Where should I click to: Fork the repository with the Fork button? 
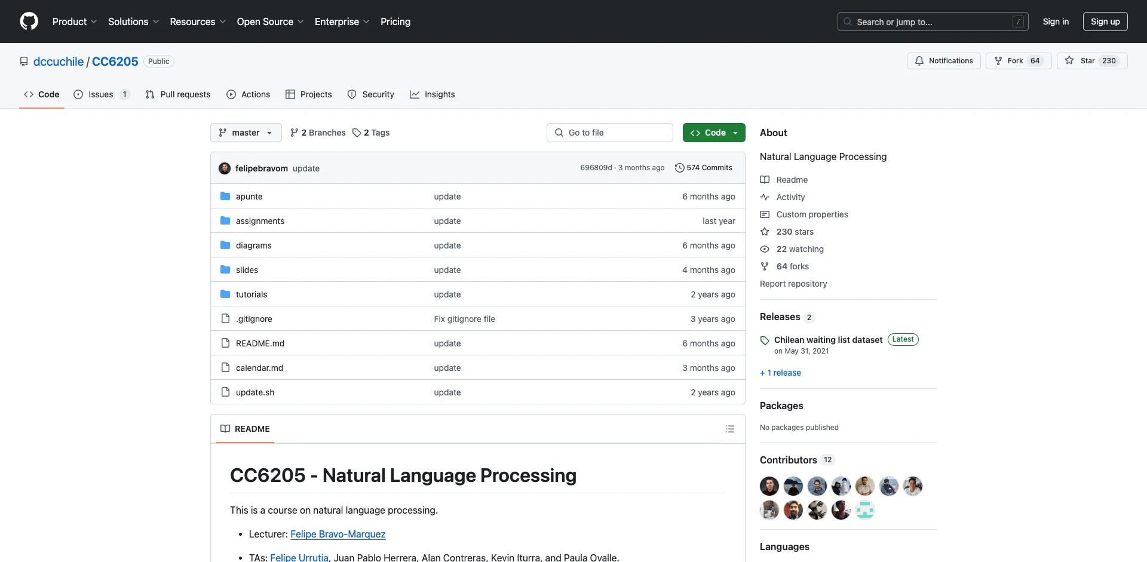(x=1019, y=61)
